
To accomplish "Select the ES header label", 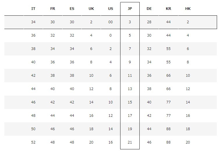I will pyautogui.click(x=72, y=9).
